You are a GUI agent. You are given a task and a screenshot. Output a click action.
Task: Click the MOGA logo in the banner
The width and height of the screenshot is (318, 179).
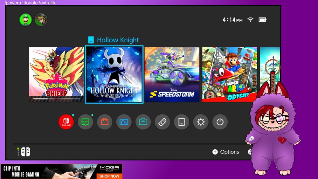[x=109, y=168]
